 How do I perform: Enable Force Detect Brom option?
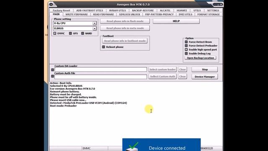pos(186,42)
